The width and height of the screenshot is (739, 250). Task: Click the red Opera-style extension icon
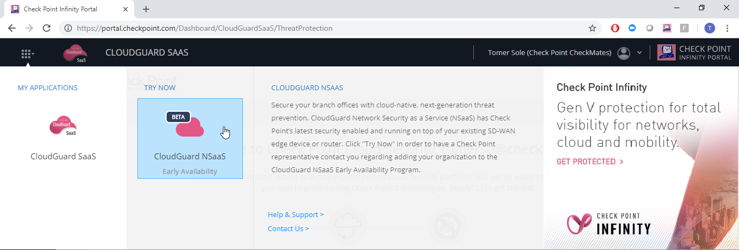tap(615, 28)
